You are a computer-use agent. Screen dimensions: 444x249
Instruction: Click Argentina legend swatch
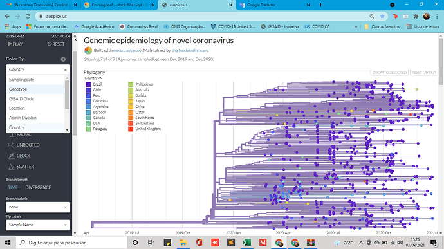pos(88,107)
